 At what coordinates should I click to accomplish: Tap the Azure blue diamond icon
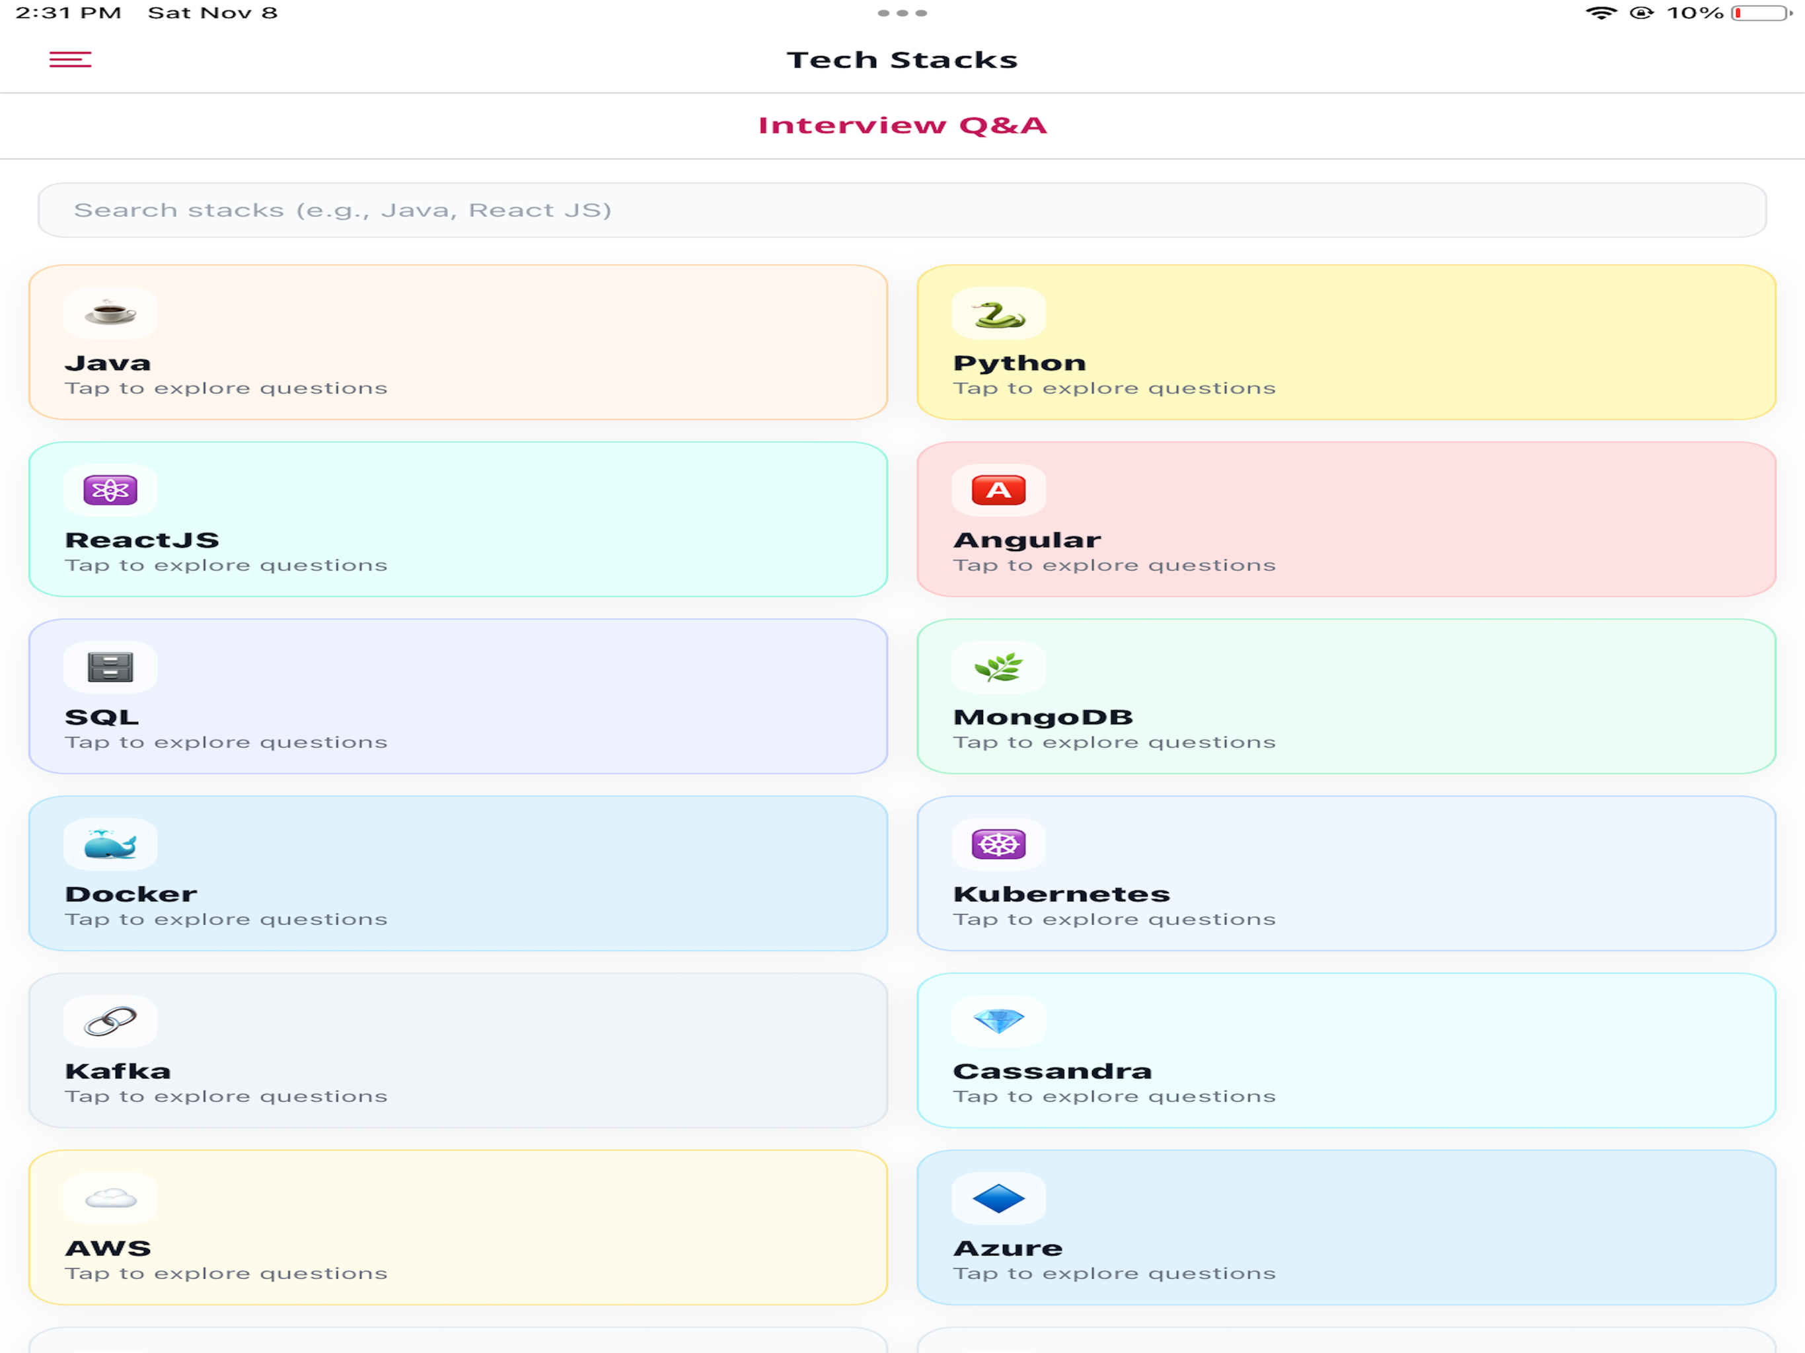point(999,1199)
